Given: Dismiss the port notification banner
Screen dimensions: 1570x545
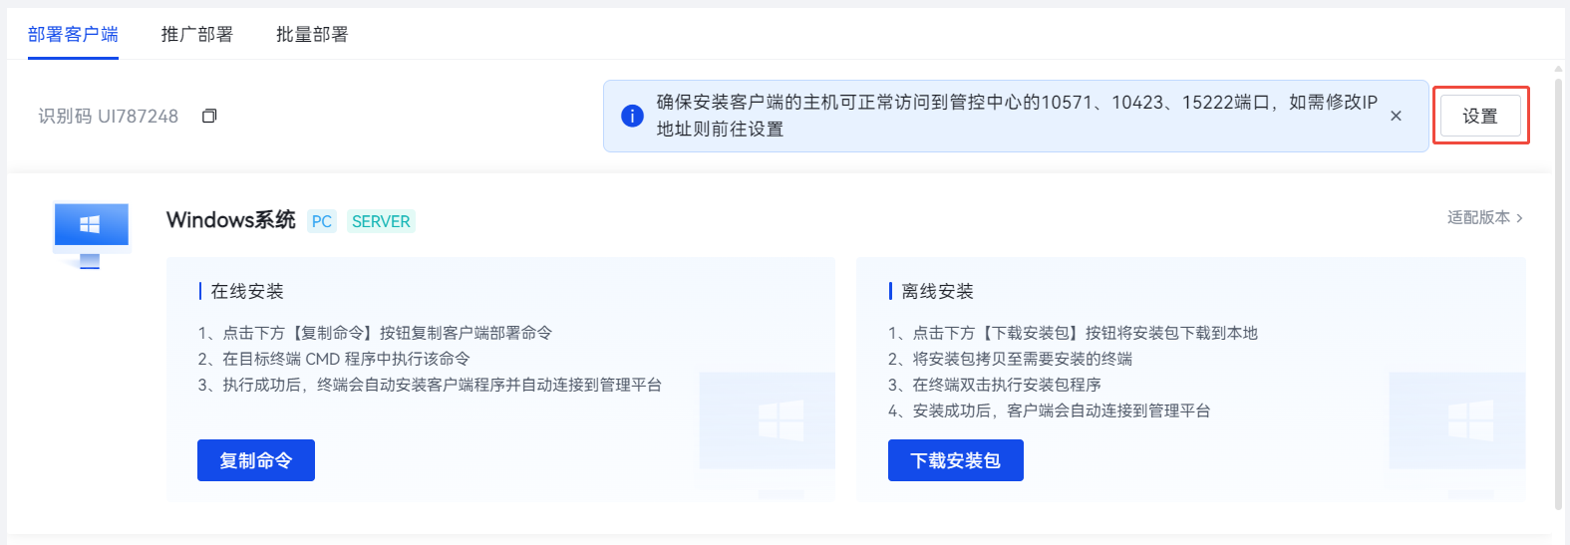Looking at the screenshot, I should click(1396, 116).
